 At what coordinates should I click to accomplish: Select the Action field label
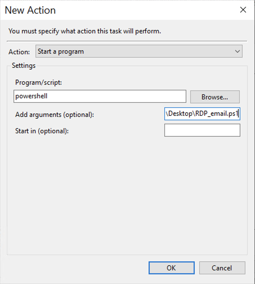pos(19,52)
